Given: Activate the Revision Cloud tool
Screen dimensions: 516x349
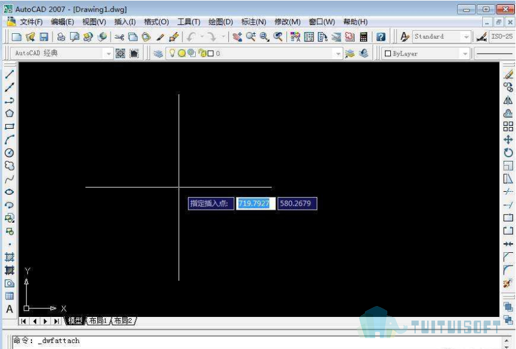Looking at the screenshot, I should (x=10, y=166).
